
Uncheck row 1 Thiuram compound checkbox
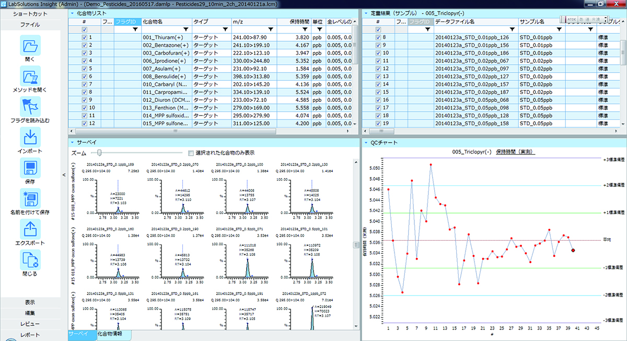tap(85, 38)
